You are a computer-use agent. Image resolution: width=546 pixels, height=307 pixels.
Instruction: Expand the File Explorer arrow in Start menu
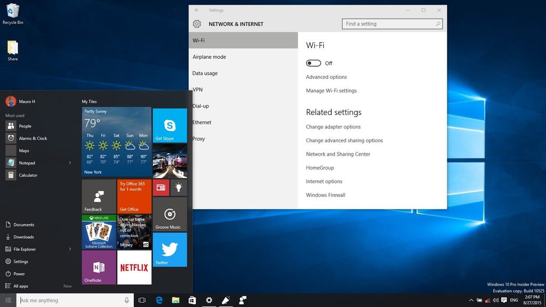[70, 249]
